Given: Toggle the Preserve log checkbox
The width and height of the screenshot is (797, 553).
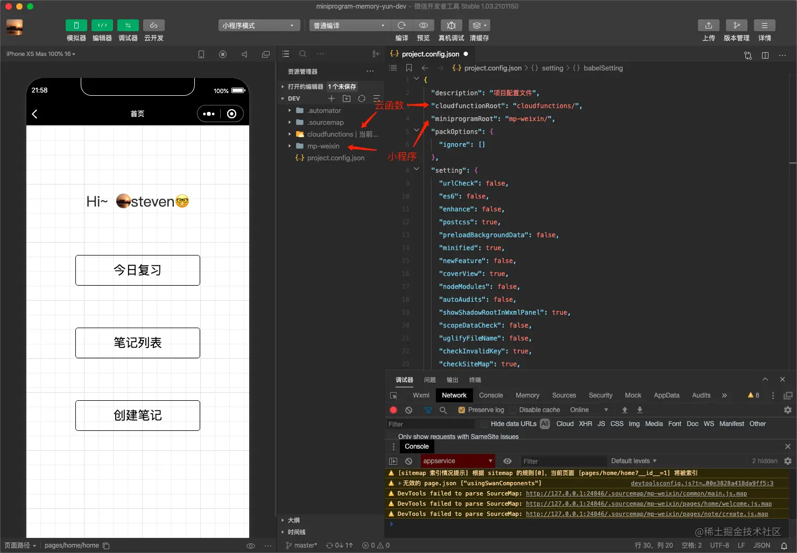Looking at the screenshot, I should click(x=462, y=410).
